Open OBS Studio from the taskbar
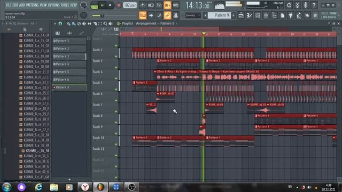 click(131, 187)
